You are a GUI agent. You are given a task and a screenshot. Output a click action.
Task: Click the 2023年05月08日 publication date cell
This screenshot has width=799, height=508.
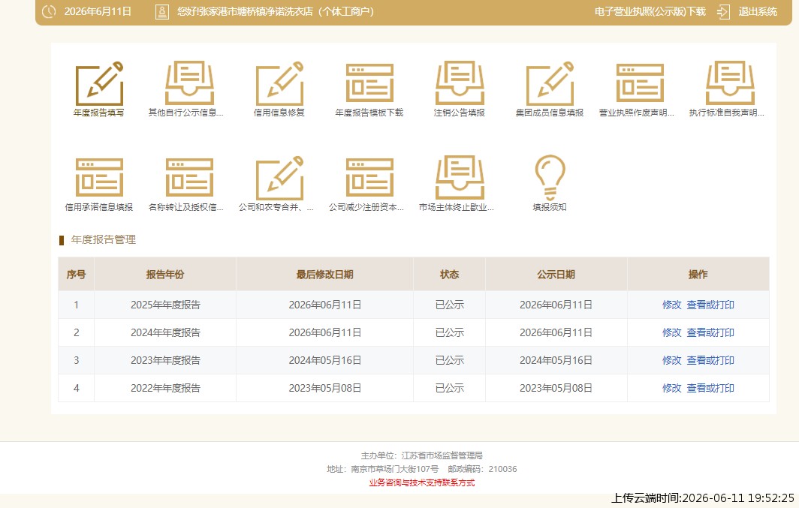(556, 388)
